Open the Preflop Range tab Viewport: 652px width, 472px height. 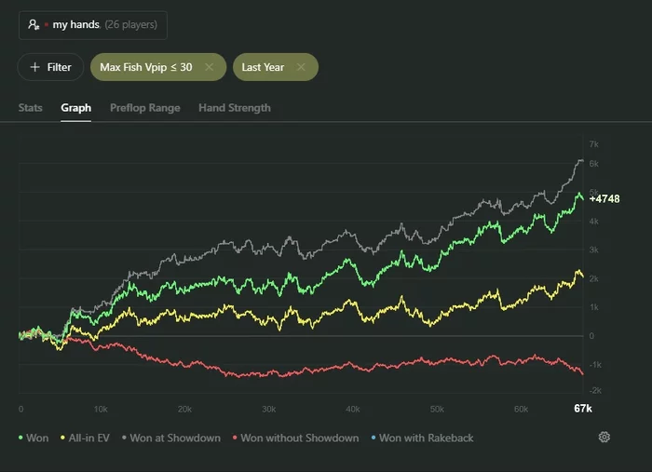[145, 108]
